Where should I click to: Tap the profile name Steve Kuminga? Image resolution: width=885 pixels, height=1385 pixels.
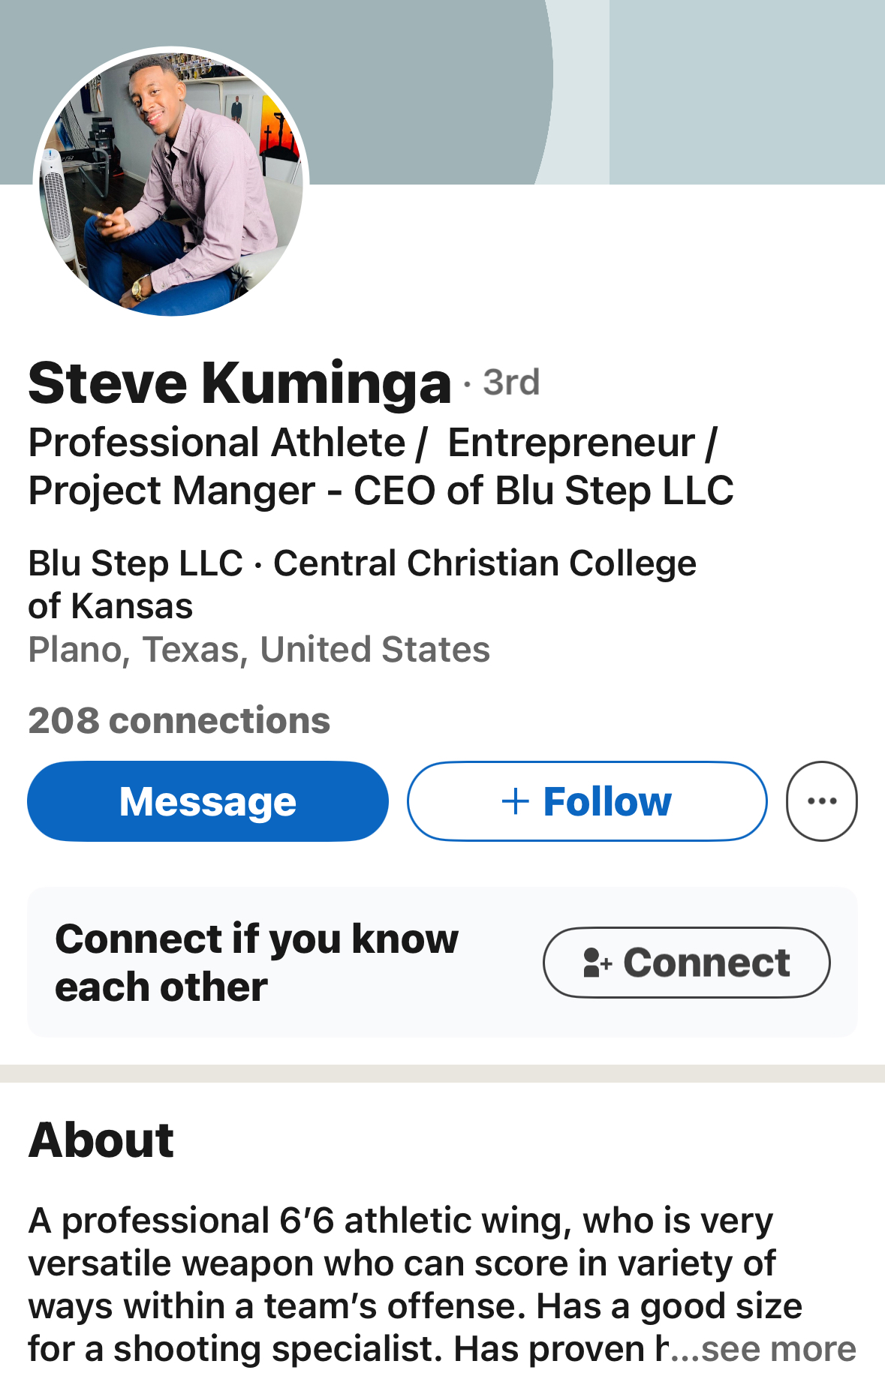239,383
